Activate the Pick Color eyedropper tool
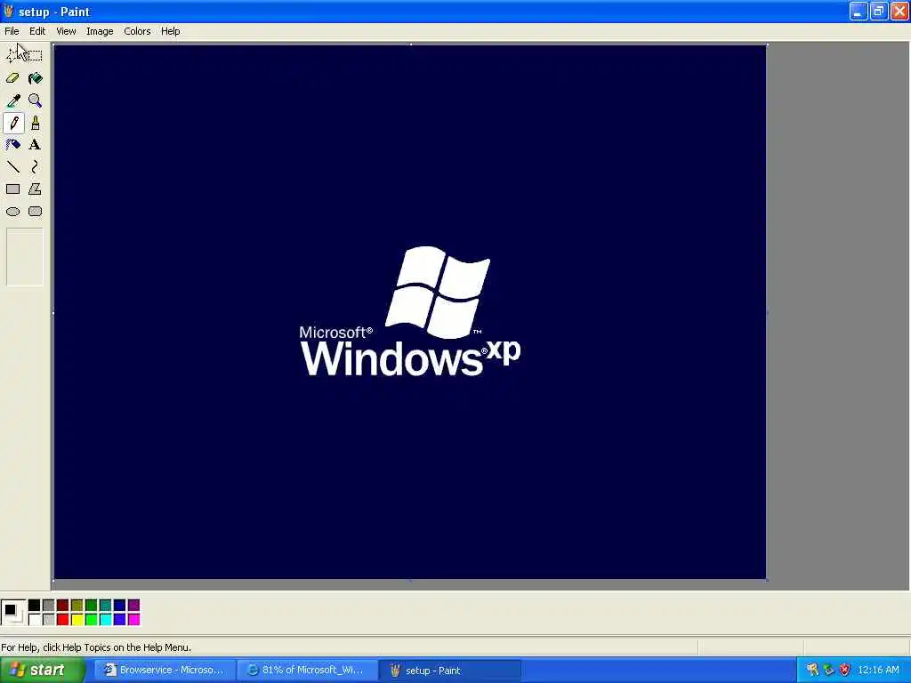 [x=13, y=100]
